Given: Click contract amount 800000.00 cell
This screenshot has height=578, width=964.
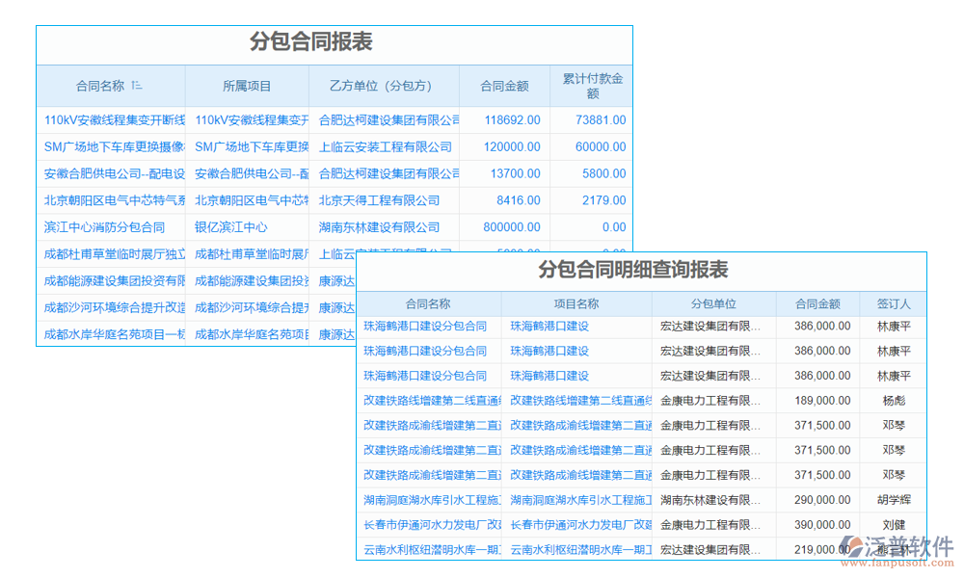Looking at the screenshot, I should pyautogui.click(x=503, y=227).
